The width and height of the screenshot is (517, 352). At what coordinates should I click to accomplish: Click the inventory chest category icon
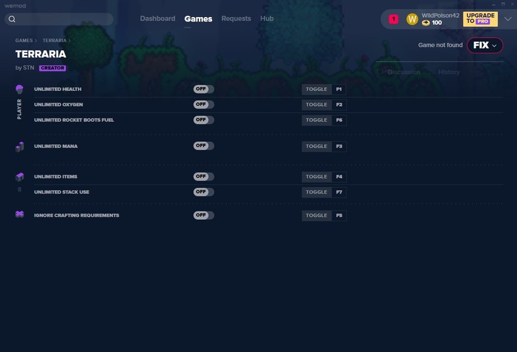(20, 177)
